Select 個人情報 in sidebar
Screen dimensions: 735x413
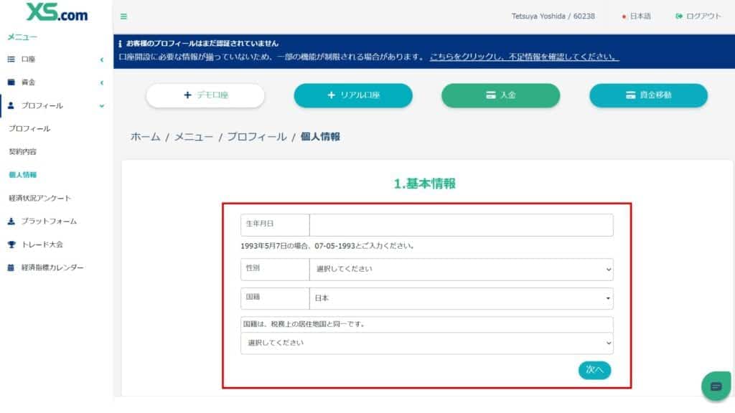(x=22, y=175)
